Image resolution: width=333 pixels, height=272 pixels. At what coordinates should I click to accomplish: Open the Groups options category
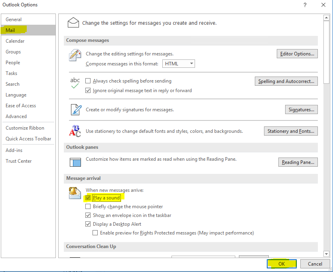coord(28,52)
